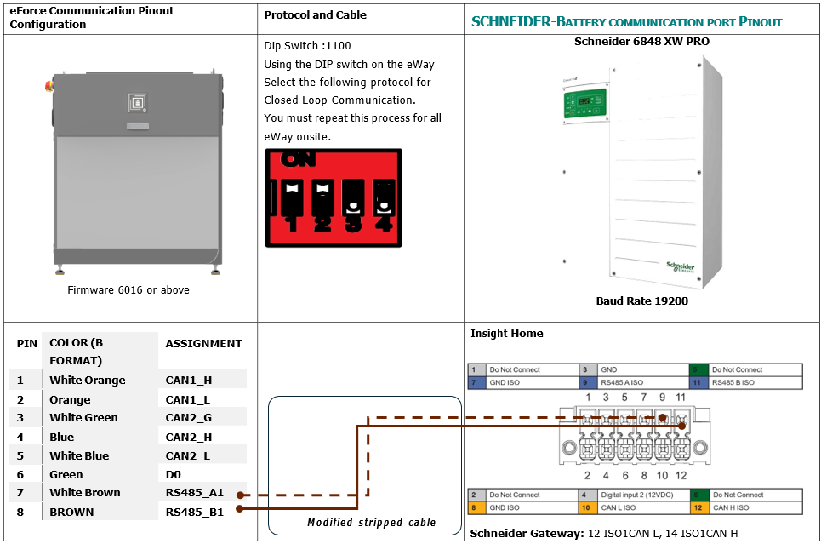Select the 'Protocol and Cable' heading

coord(315,14)
